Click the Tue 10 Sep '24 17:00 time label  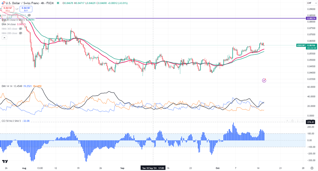(x=153, y=168)
